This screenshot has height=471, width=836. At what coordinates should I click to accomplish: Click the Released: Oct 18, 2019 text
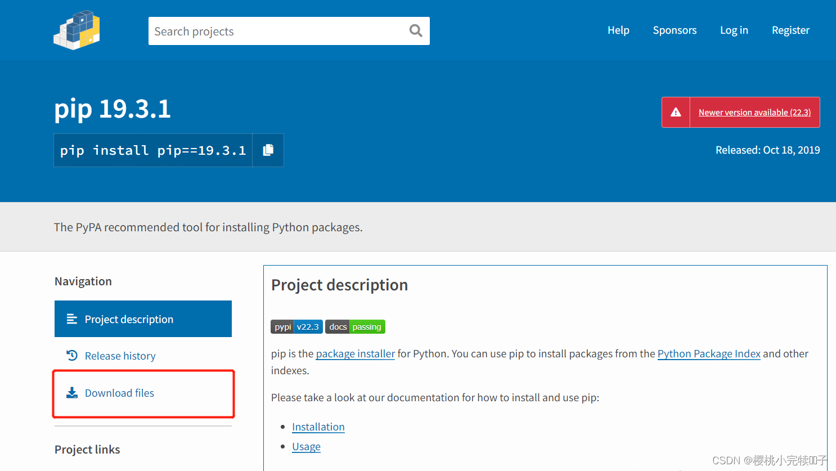coord(767,150)
